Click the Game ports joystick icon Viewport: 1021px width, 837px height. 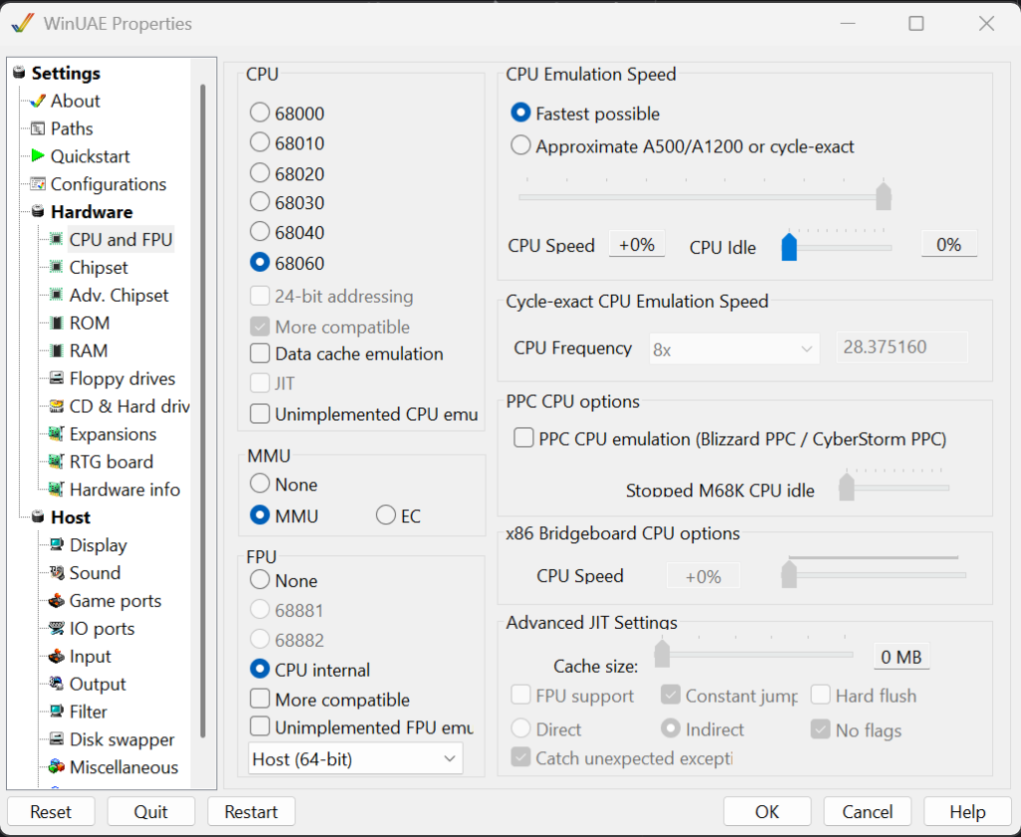point(56,602)
